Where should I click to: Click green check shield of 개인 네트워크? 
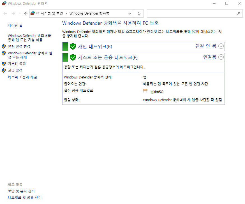click(x=73, y=47)
